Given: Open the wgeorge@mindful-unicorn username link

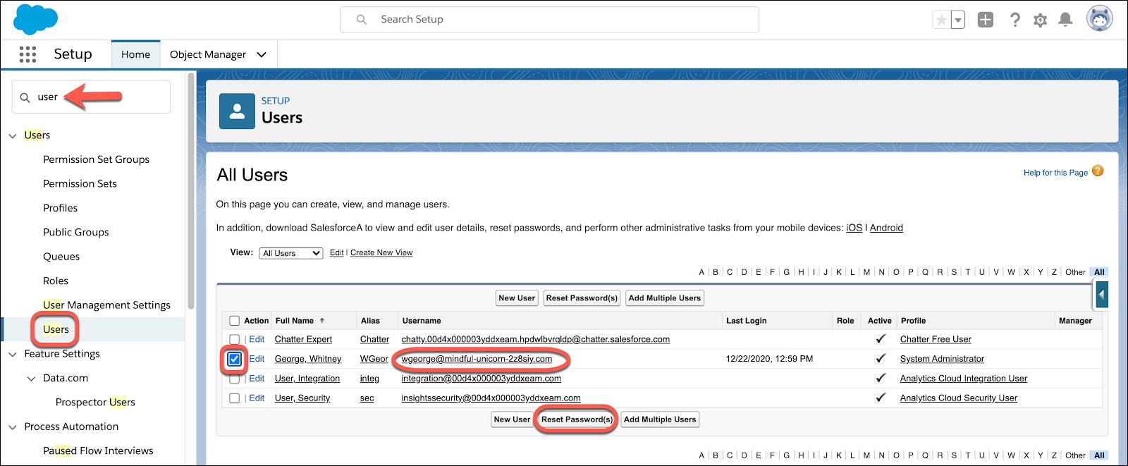Looking at the screenshot, I should pyautogui.click(x=477, y=359).
